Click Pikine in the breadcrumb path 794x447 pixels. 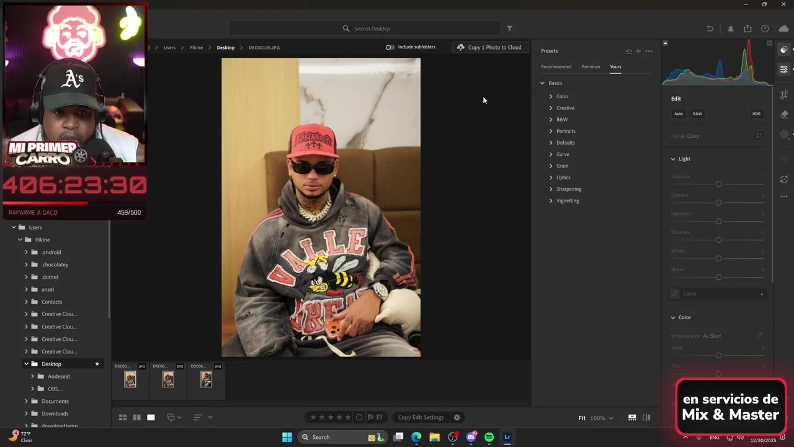(x=196, y=47)
